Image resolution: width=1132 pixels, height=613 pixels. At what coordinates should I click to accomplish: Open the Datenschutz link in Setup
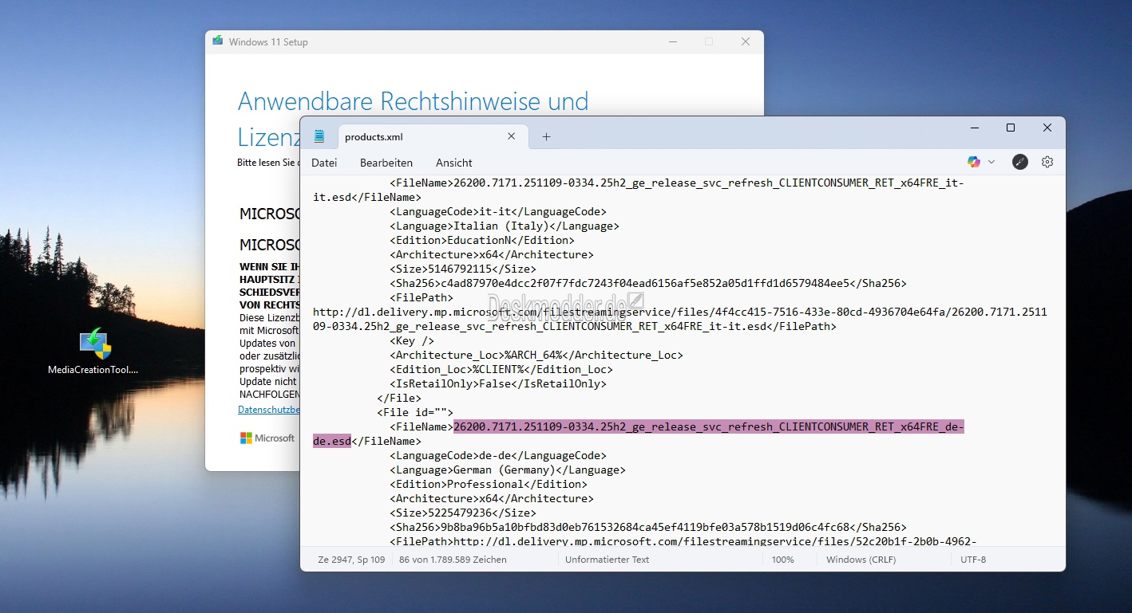click(x=268, y=410)
